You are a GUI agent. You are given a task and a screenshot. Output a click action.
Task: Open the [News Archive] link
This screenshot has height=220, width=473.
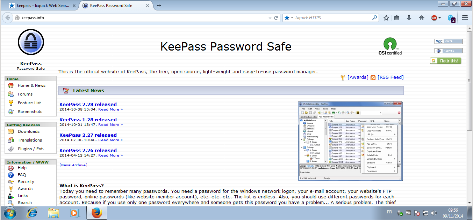click(x=73, y=165)
